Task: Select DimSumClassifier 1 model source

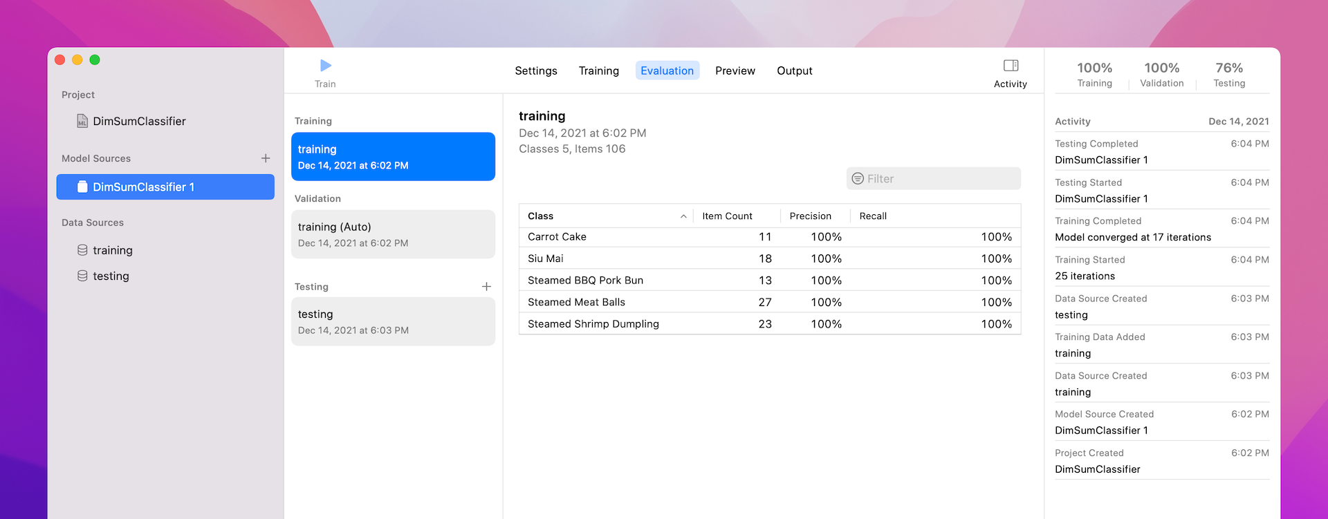Action: (x=165, y=187)
